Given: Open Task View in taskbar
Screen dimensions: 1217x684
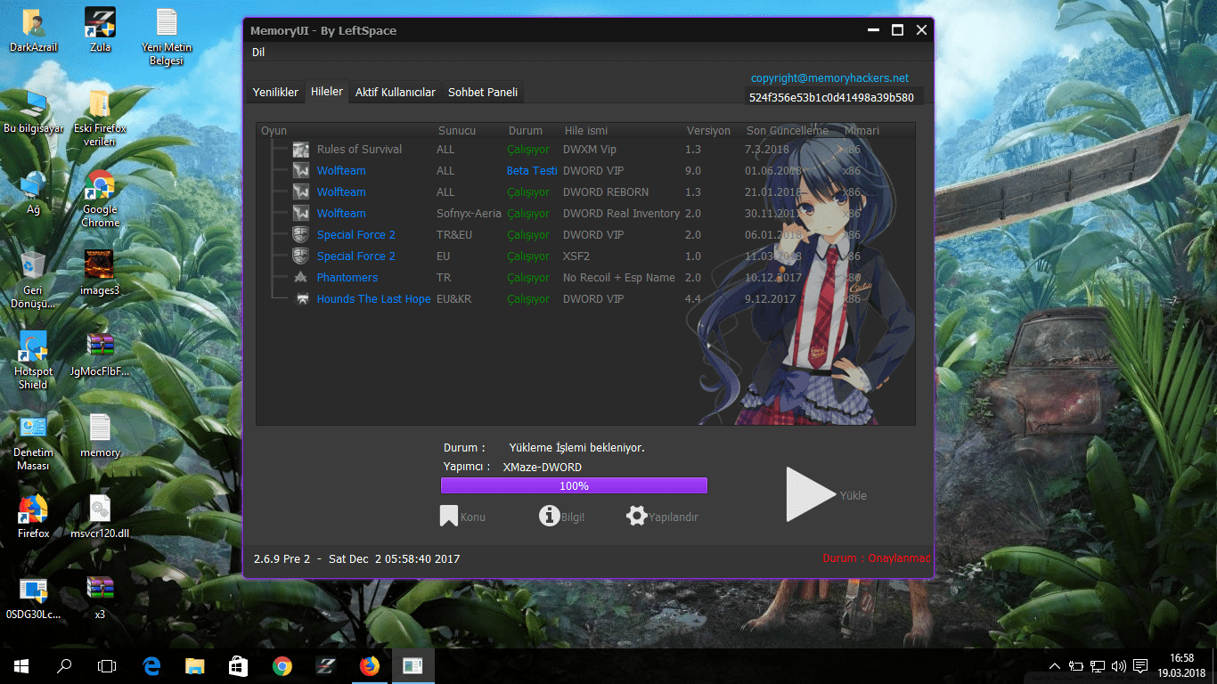Looking at the screenshot, I should 107,665.
